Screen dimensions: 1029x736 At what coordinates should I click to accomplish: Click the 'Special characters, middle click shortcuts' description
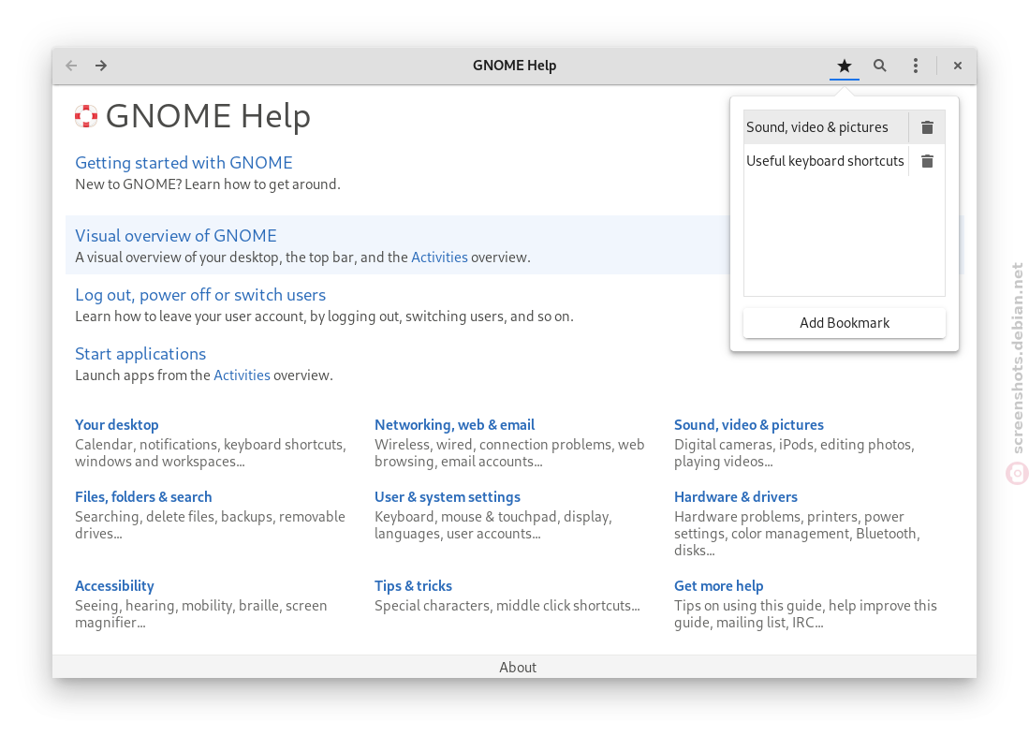point(507,605)
